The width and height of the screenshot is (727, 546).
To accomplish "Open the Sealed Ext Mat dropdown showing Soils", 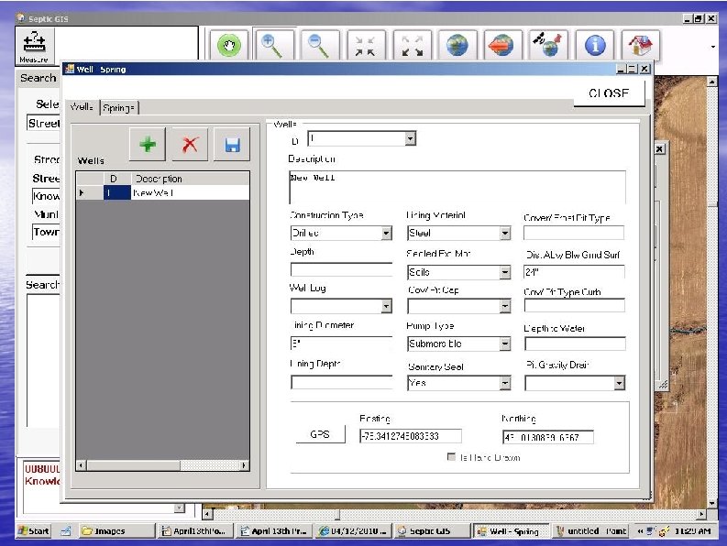I will [505, 272].
